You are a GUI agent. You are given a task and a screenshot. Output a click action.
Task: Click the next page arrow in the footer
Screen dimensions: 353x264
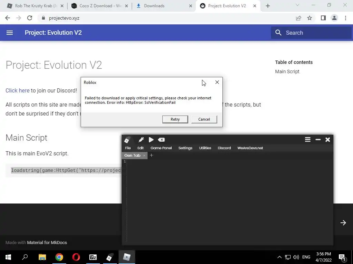click(343, 223)
